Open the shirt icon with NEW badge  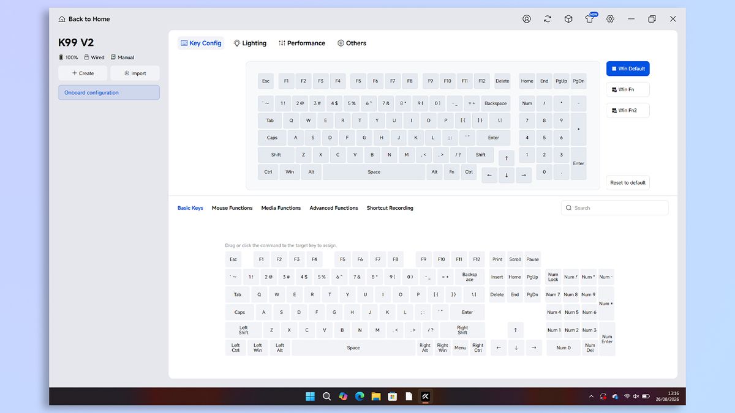point(590,18)
